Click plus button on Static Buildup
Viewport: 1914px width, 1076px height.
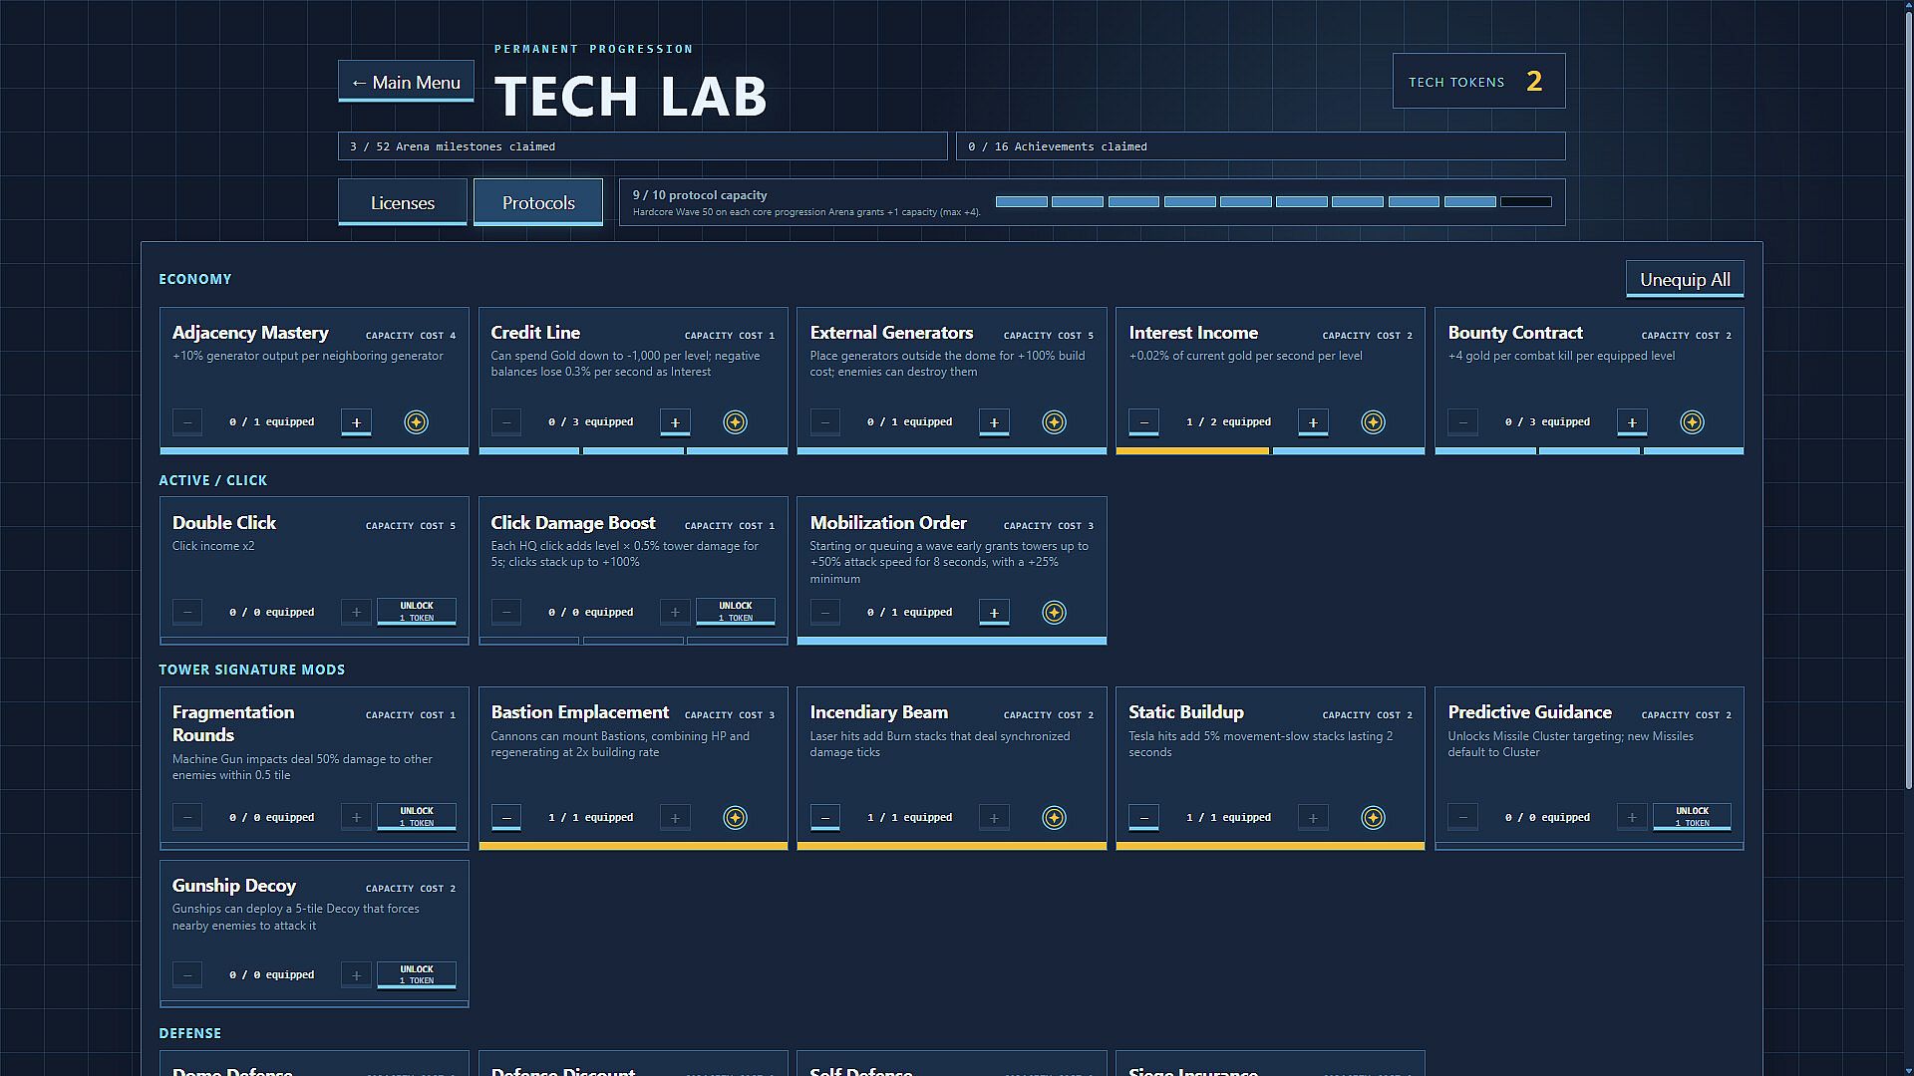[x=1313, y=818]
